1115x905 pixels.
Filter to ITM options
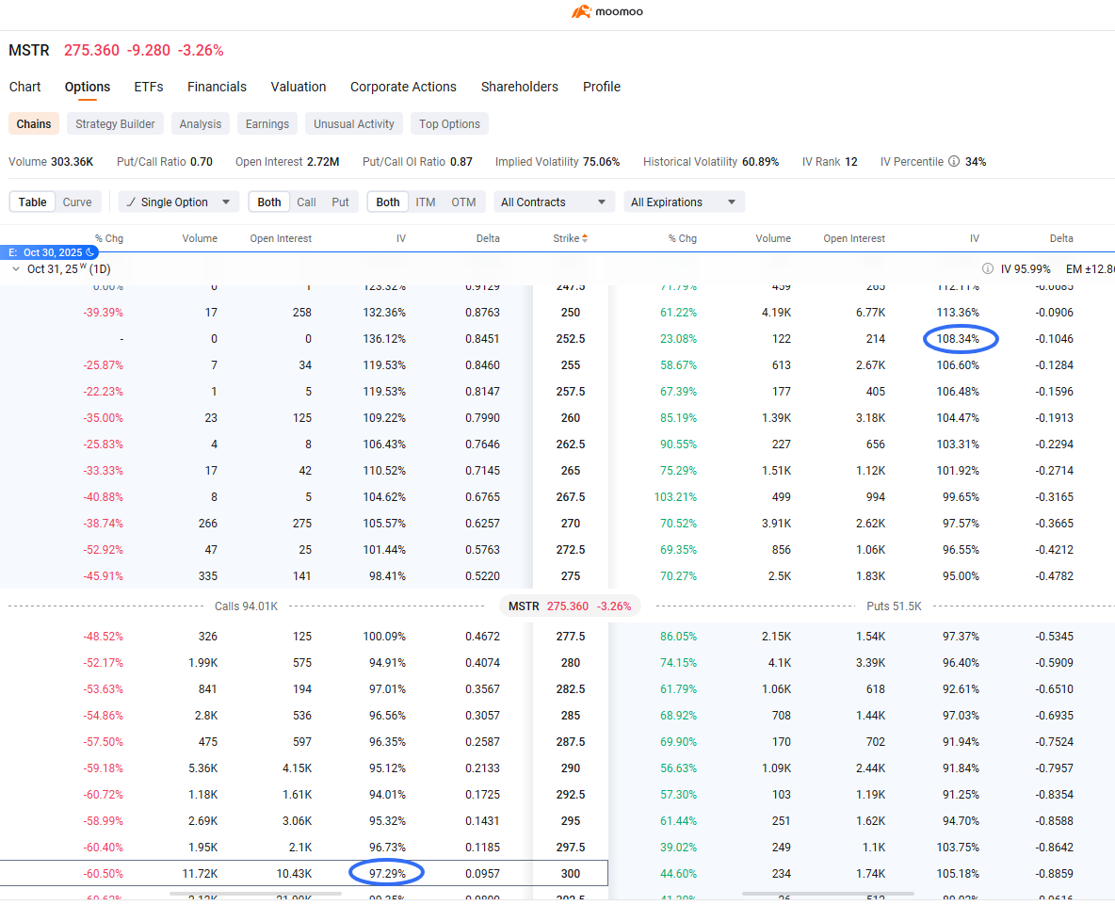pos(426,202)
